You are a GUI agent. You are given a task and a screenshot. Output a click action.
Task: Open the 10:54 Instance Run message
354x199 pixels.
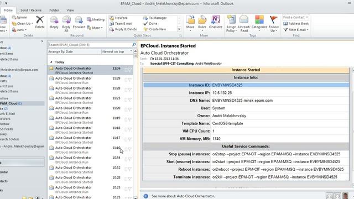pyautogui.click(x=90, y=160)
